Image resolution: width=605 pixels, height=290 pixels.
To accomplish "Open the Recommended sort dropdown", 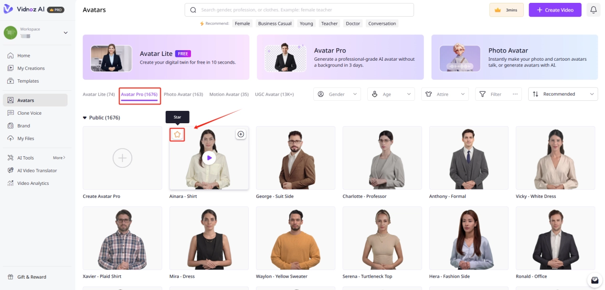I will pyautogui.click(x=563, y=94).
